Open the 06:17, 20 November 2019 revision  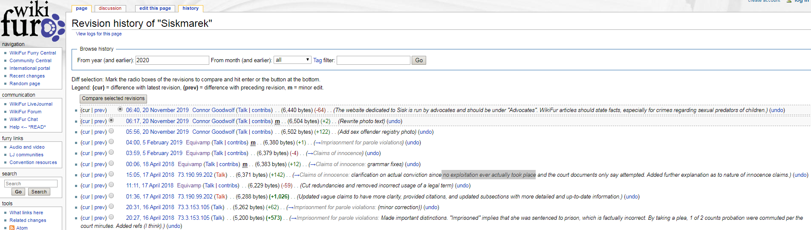(x=157, y=121)
